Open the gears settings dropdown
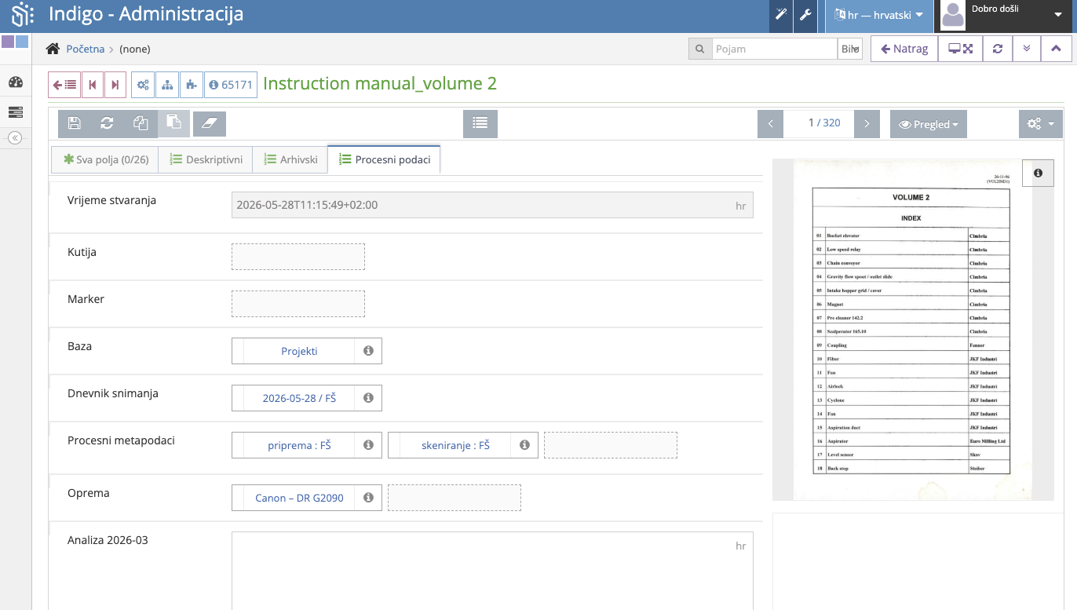Screen dimensions: 1077x610 (1041, 123)
